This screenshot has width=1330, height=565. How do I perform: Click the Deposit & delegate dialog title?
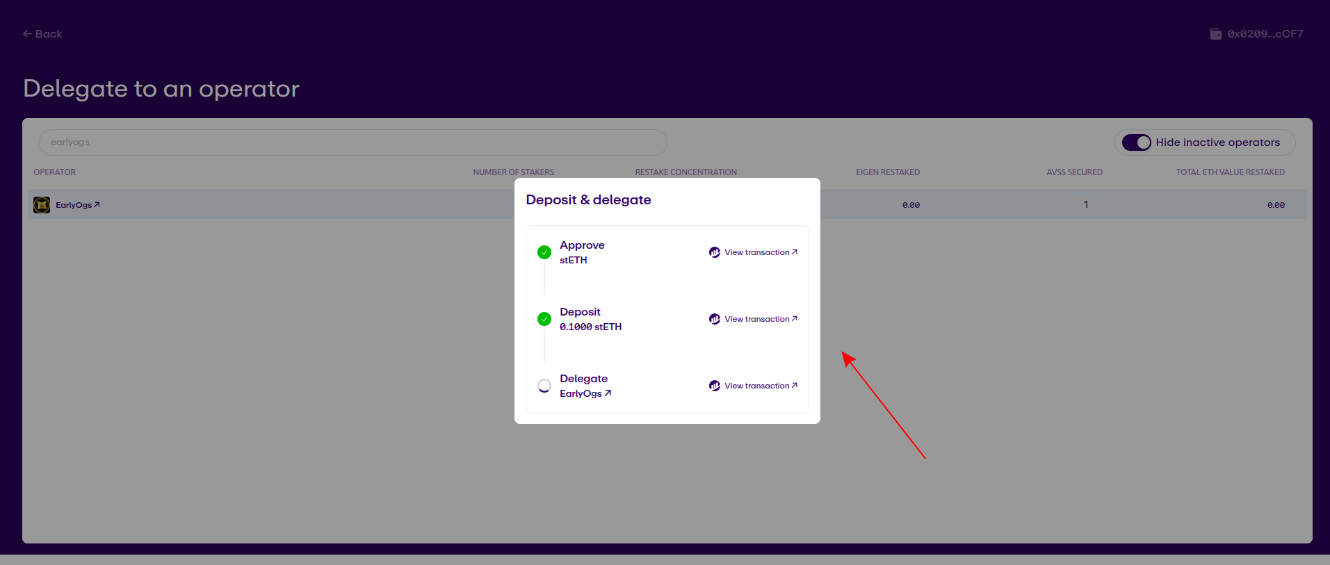point(588,200)
